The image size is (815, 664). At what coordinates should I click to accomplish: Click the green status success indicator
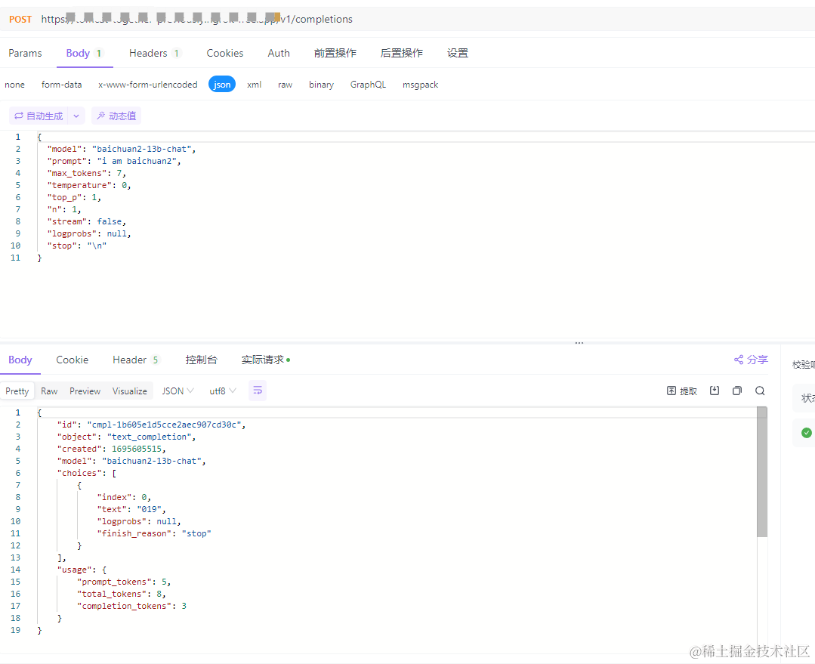806,432
